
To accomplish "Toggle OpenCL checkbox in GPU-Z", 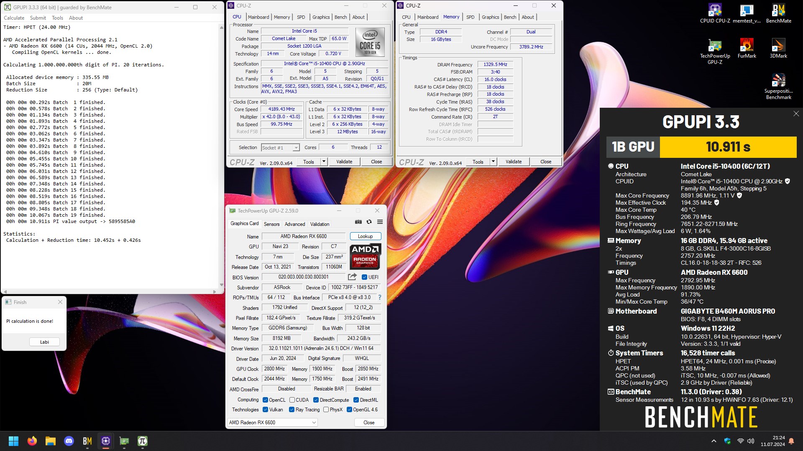I will coord(265,400).
